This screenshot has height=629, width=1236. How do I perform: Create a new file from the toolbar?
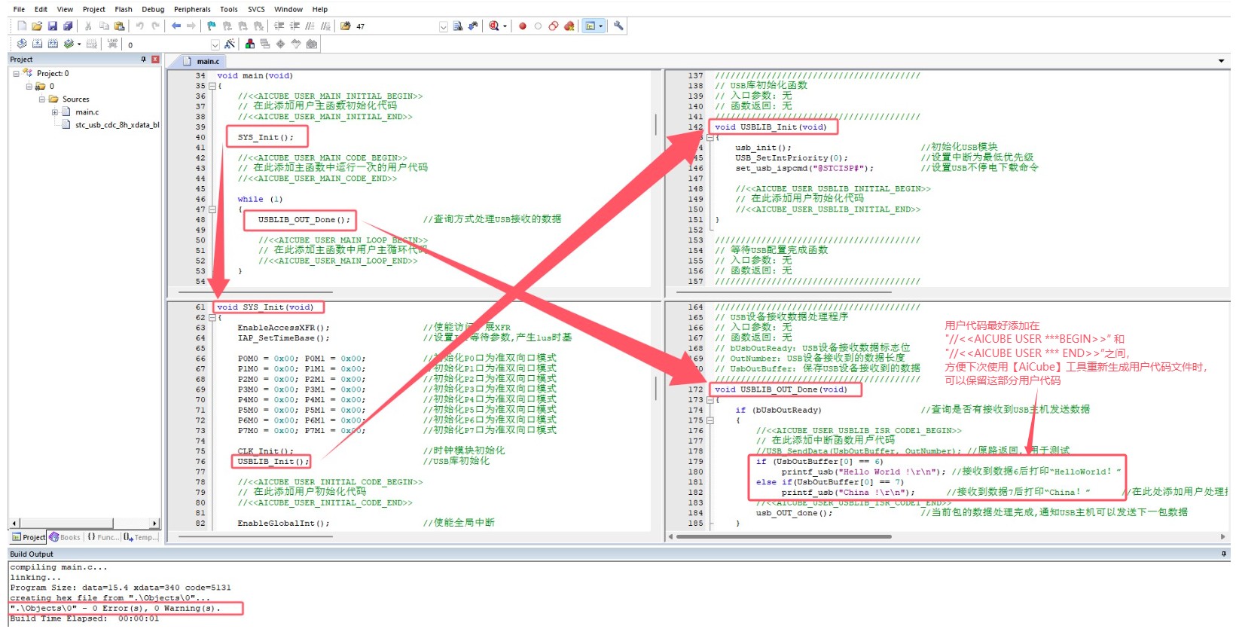[22, 26]
